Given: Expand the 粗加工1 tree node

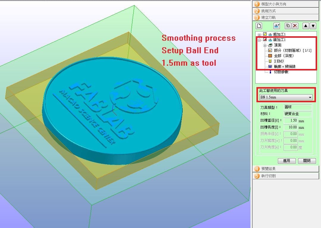Looking at the screenshot, I should click(x=259, y=34).
